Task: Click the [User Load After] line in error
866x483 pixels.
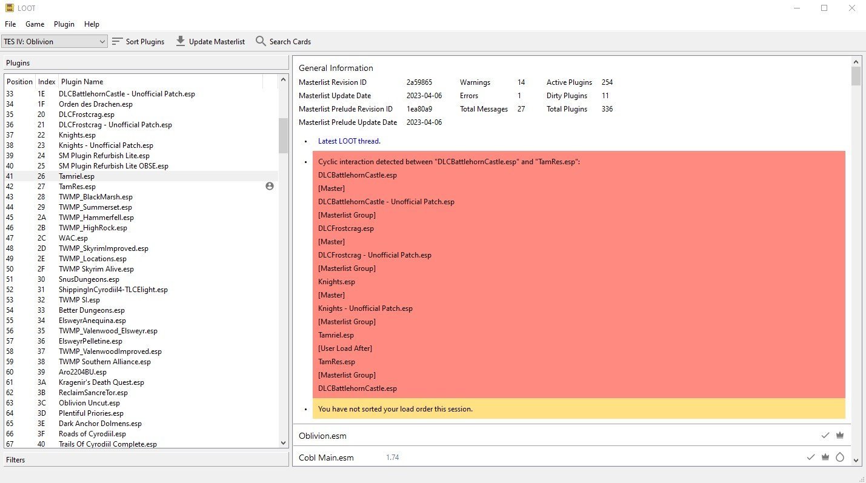Action: click(x=345, y=348)
